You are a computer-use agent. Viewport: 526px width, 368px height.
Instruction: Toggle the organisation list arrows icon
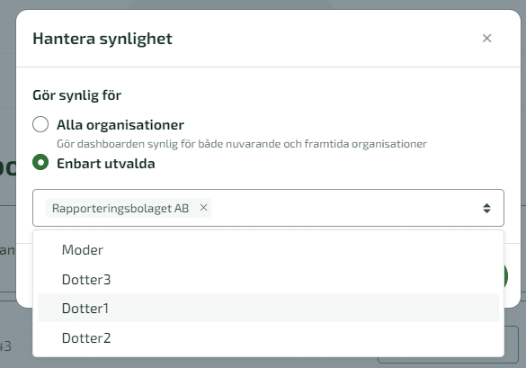[x=486, y=208]
